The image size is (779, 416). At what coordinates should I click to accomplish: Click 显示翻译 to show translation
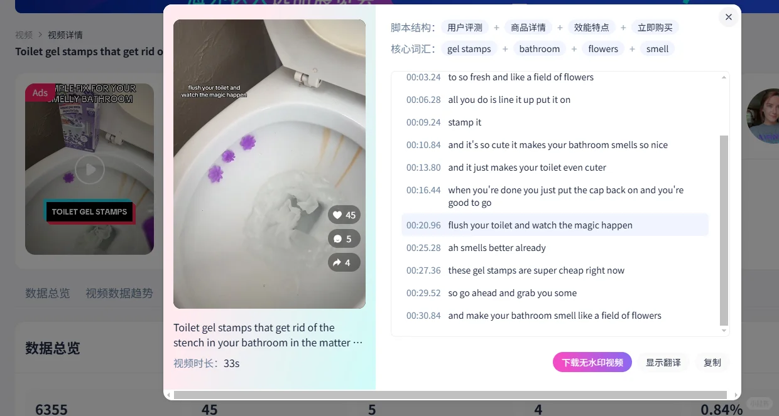[x=663, y=362]
